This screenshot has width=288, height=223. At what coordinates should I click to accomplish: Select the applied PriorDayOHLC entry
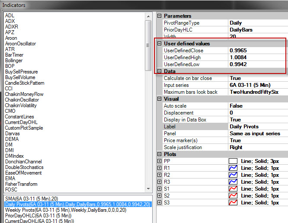(x=38, y=216)
